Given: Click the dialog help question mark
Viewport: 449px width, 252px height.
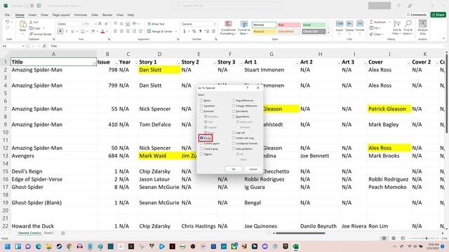Looking at the screenshot, I should [x=248, y=87].
